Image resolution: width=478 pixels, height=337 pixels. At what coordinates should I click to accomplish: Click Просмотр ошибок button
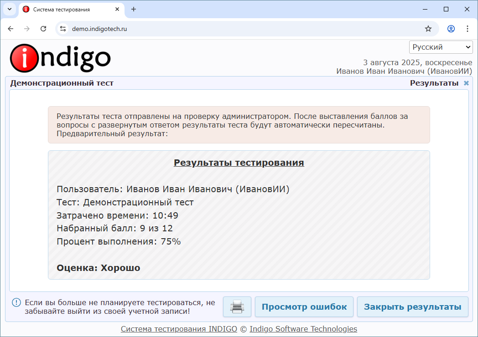[x=304, y=306]
